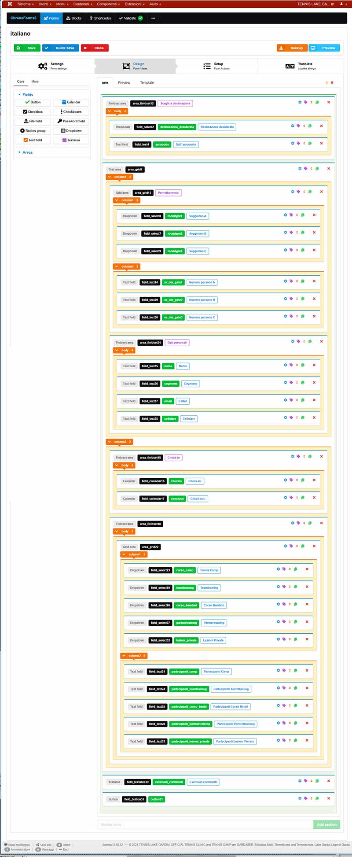Go to Translate Locales strings step
This screenshot has width=352, height=857.
point(301,66)
